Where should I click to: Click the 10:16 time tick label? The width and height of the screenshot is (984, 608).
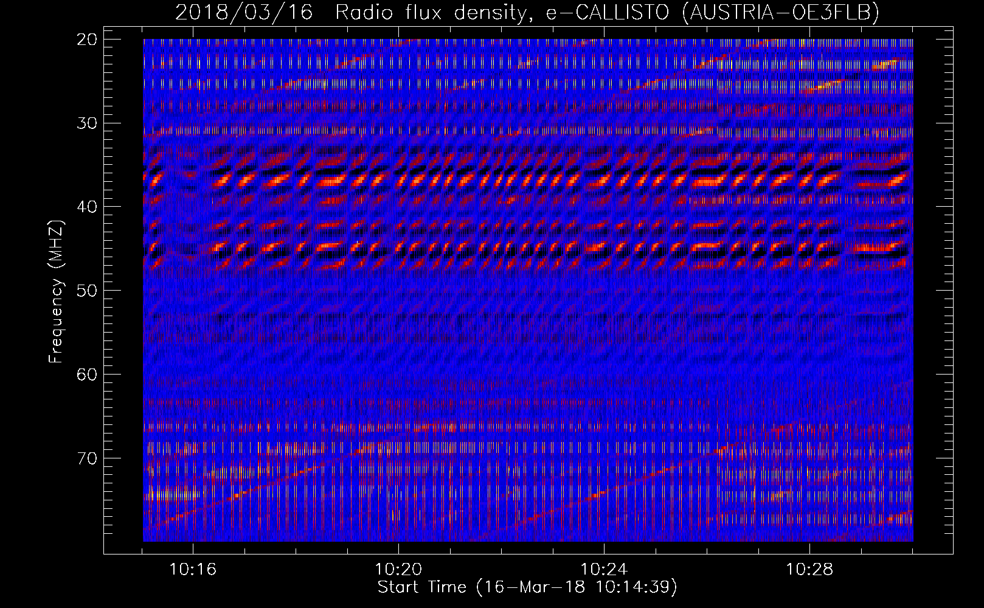(193, 570)
